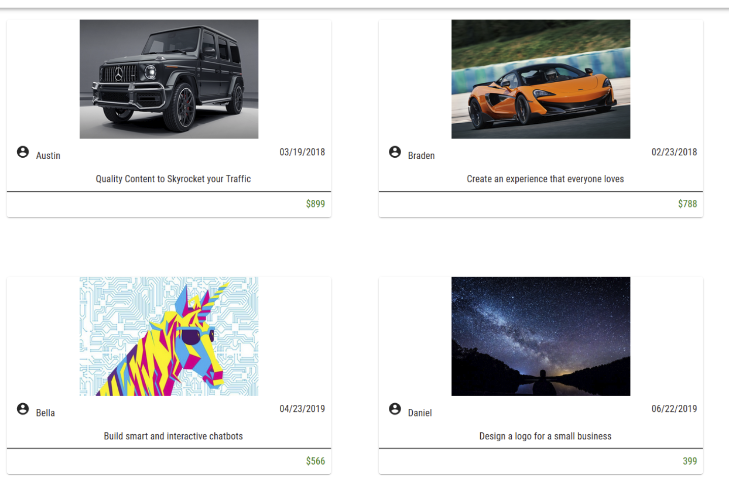Open the orange McLaren sports car image

pyautogui.click(x=541, y=79)
